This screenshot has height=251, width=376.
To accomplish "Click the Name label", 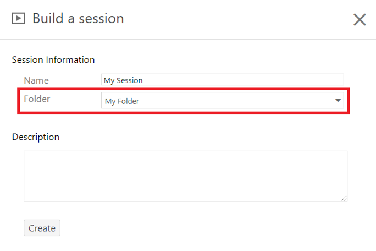I will coord(36,80).
